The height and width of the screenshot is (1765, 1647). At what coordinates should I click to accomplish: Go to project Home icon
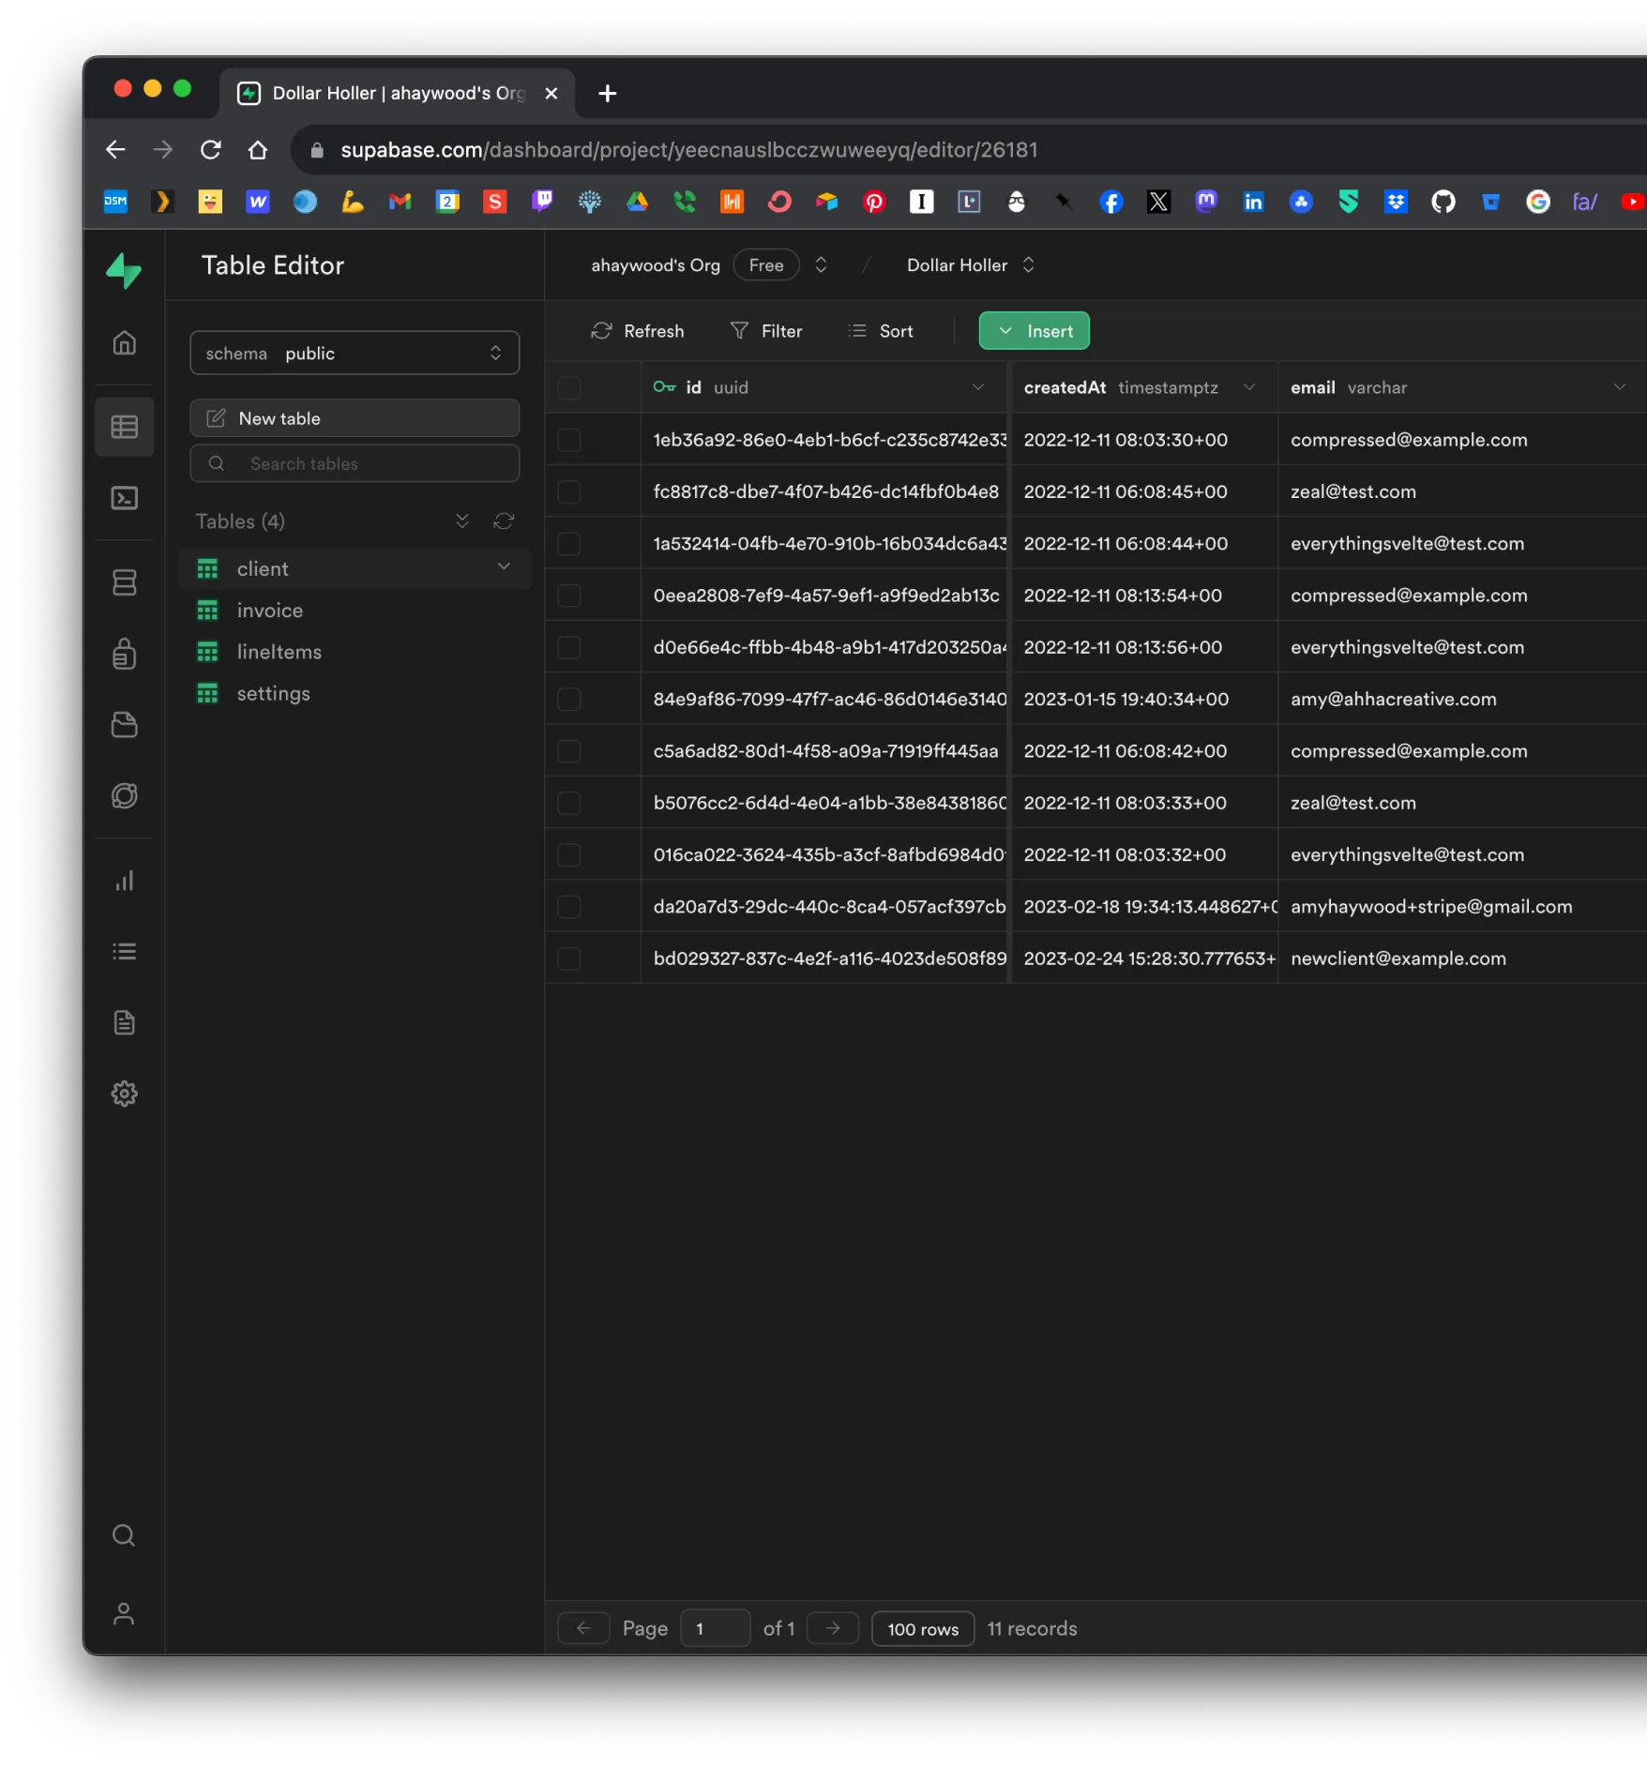pyautogui.click(x=124, y=343)
